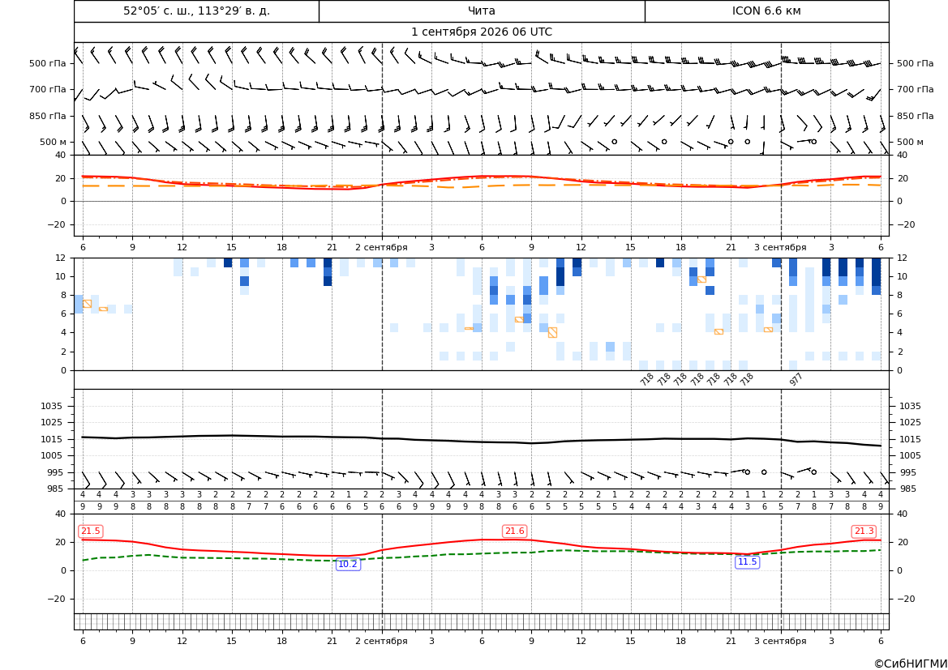Viewport: 948px width, 670px height.
Task: Click the coordinates 52°05′ с. ш. header cell
Action: [x=196, y=11]
